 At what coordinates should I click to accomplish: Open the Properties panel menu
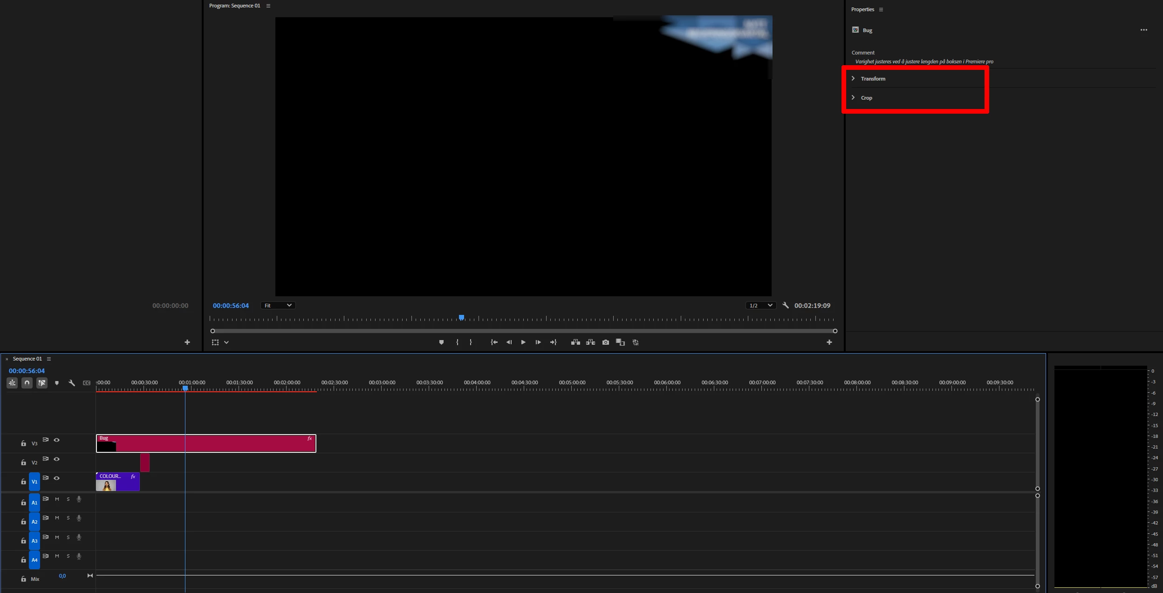[x=881, y=9]
